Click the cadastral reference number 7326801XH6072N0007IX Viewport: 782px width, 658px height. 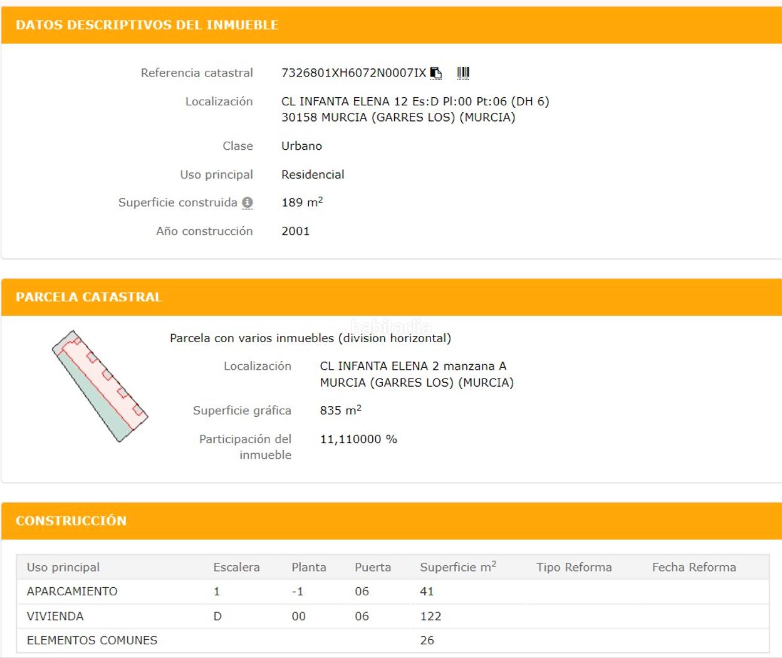[x=353, y=73]
